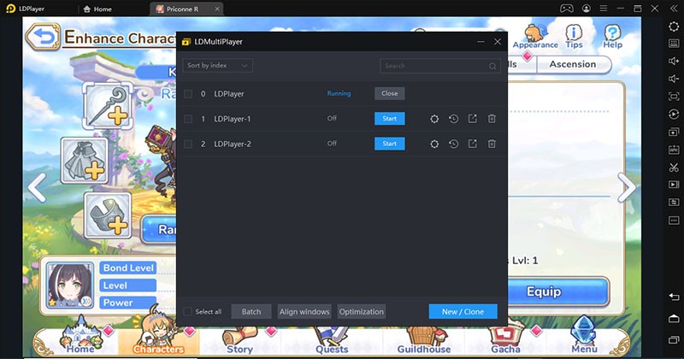The width and height of the screenshot is (684, 359).
Task: Click the Optimization button
Action: (x=362, y=311)
